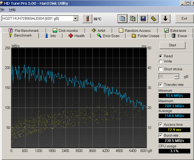Image resolution: width=194 pixels, height=160 pixels.
Task: Click the Exit button
Action: [184, 19]
